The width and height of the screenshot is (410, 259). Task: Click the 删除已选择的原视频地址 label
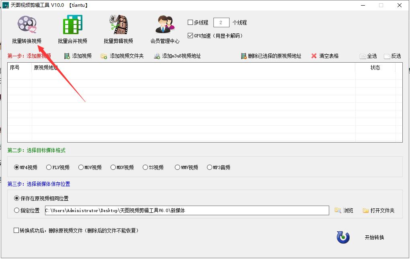pos(275,56)
